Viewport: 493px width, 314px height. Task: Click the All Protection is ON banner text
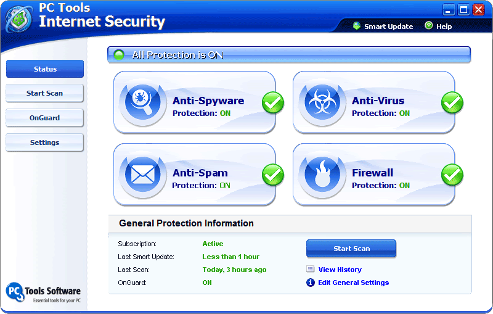(177, 55)
